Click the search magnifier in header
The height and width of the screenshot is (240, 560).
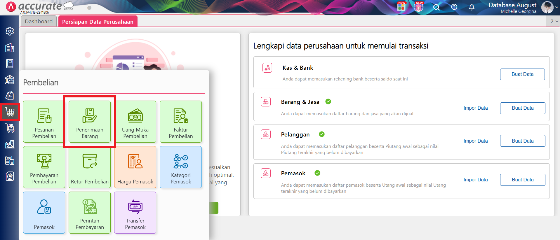[436, 7]
